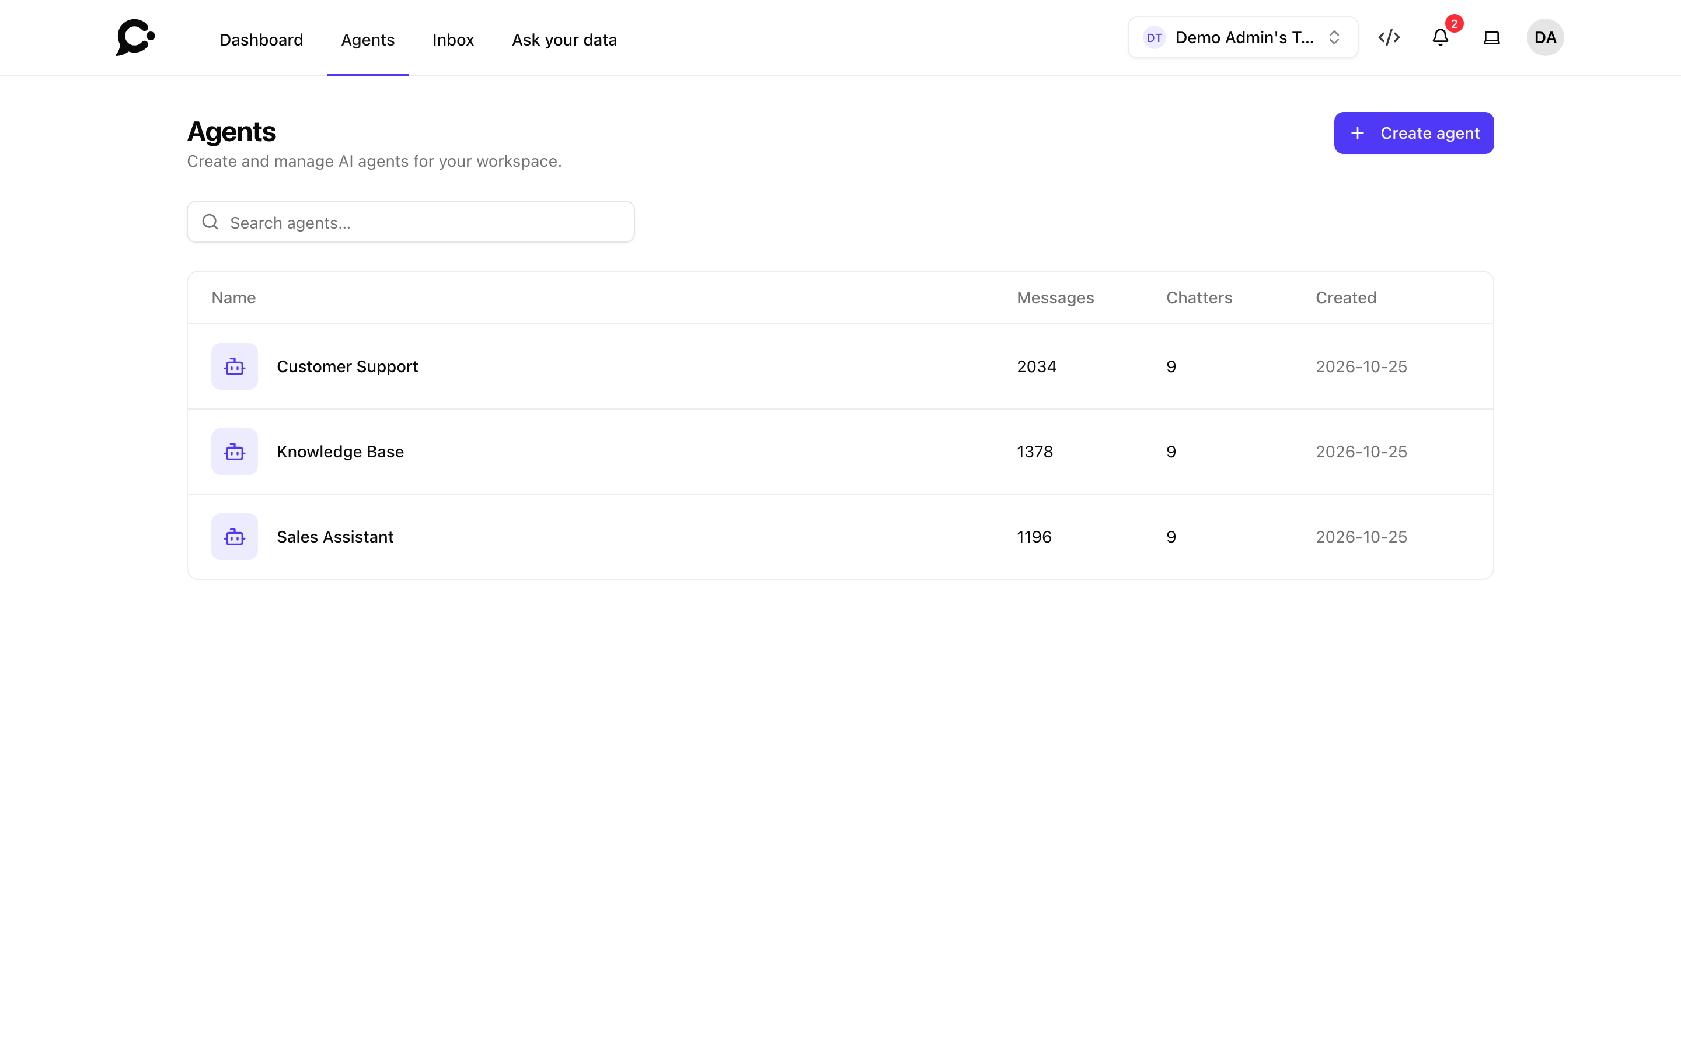Open the DA user avatar menu
Viewport: 1681px width, 1050px height.
1545,37
